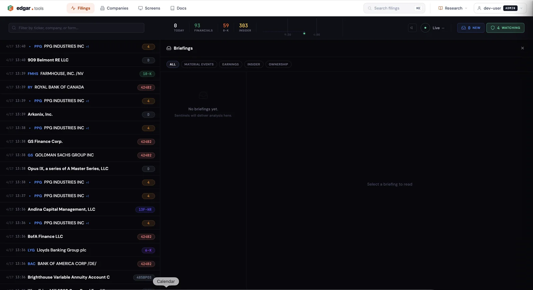The image size is (533, 290).
Task: Click the Calendar tooltip button
Action: [166, 281]
